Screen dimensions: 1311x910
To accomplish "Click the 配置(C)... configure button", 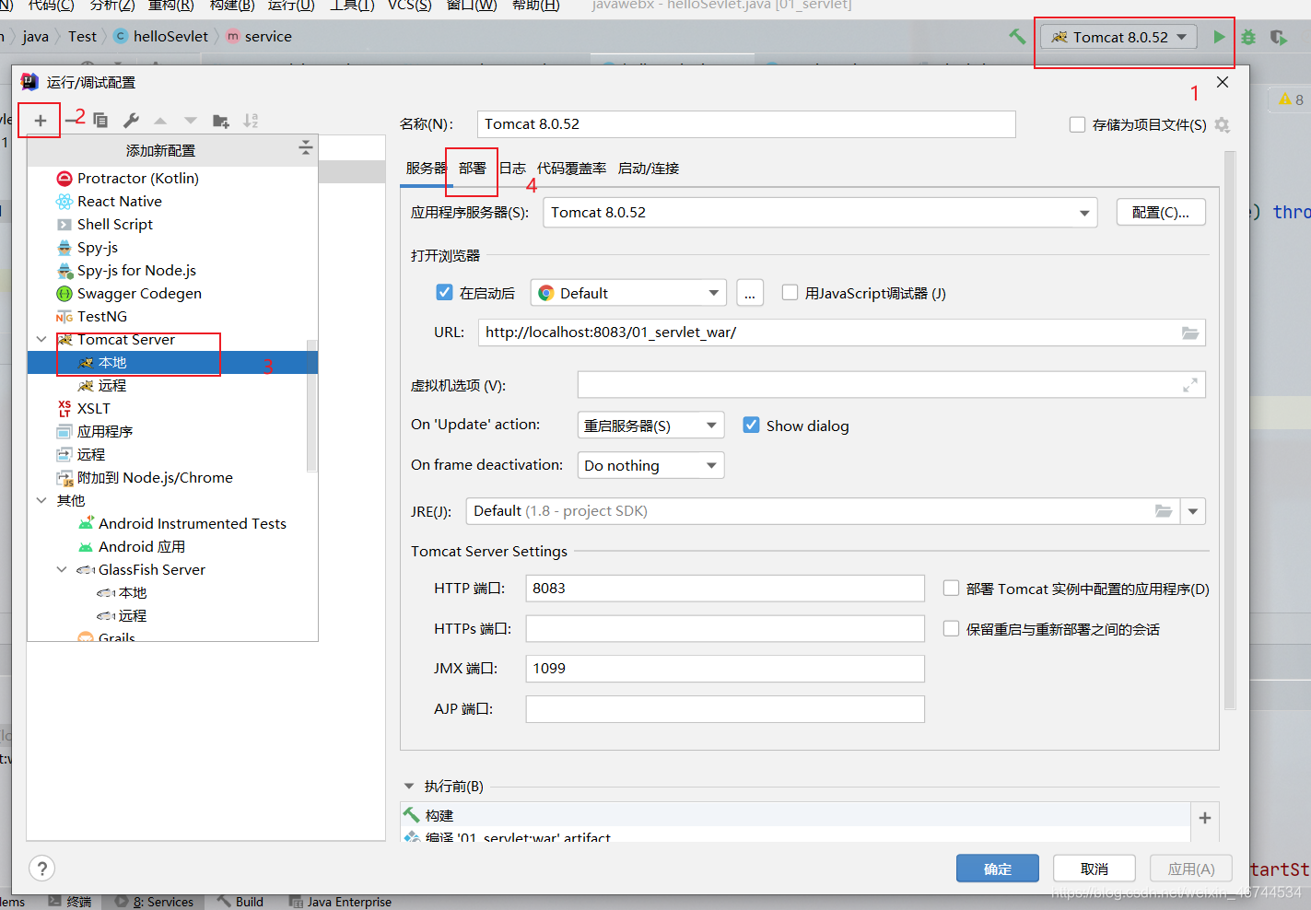I will tap(1161, 212).
